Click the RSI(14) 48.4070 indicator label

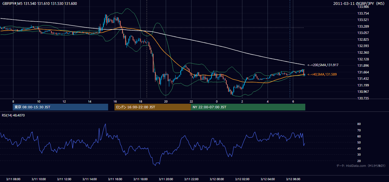13,115
